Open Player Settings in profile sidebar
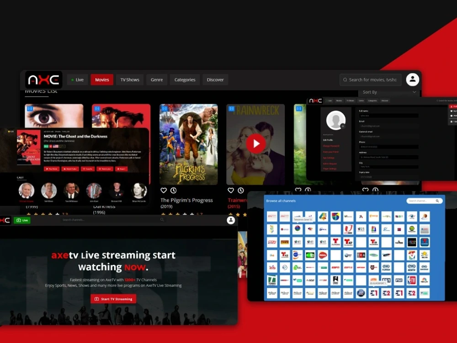The width and height of the screenshot is (457, 343). (x=329, y=169)
